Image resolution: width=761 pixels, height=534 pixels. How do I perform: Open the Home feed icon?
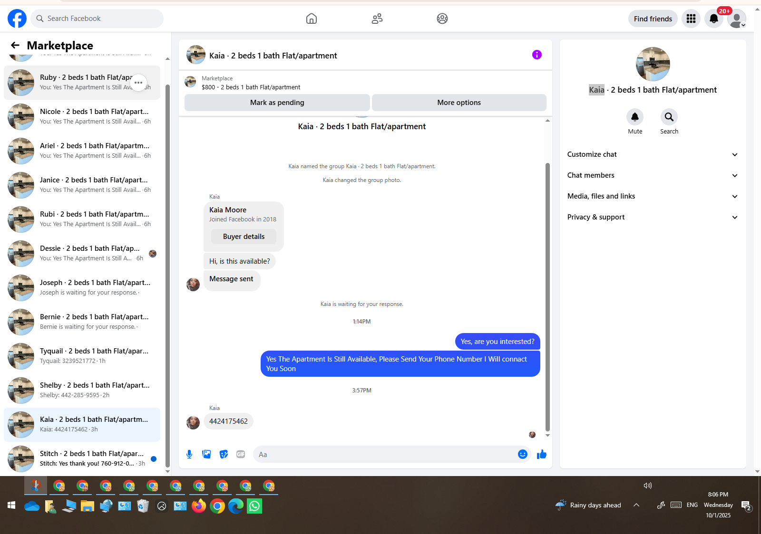[x=312, y=19]
